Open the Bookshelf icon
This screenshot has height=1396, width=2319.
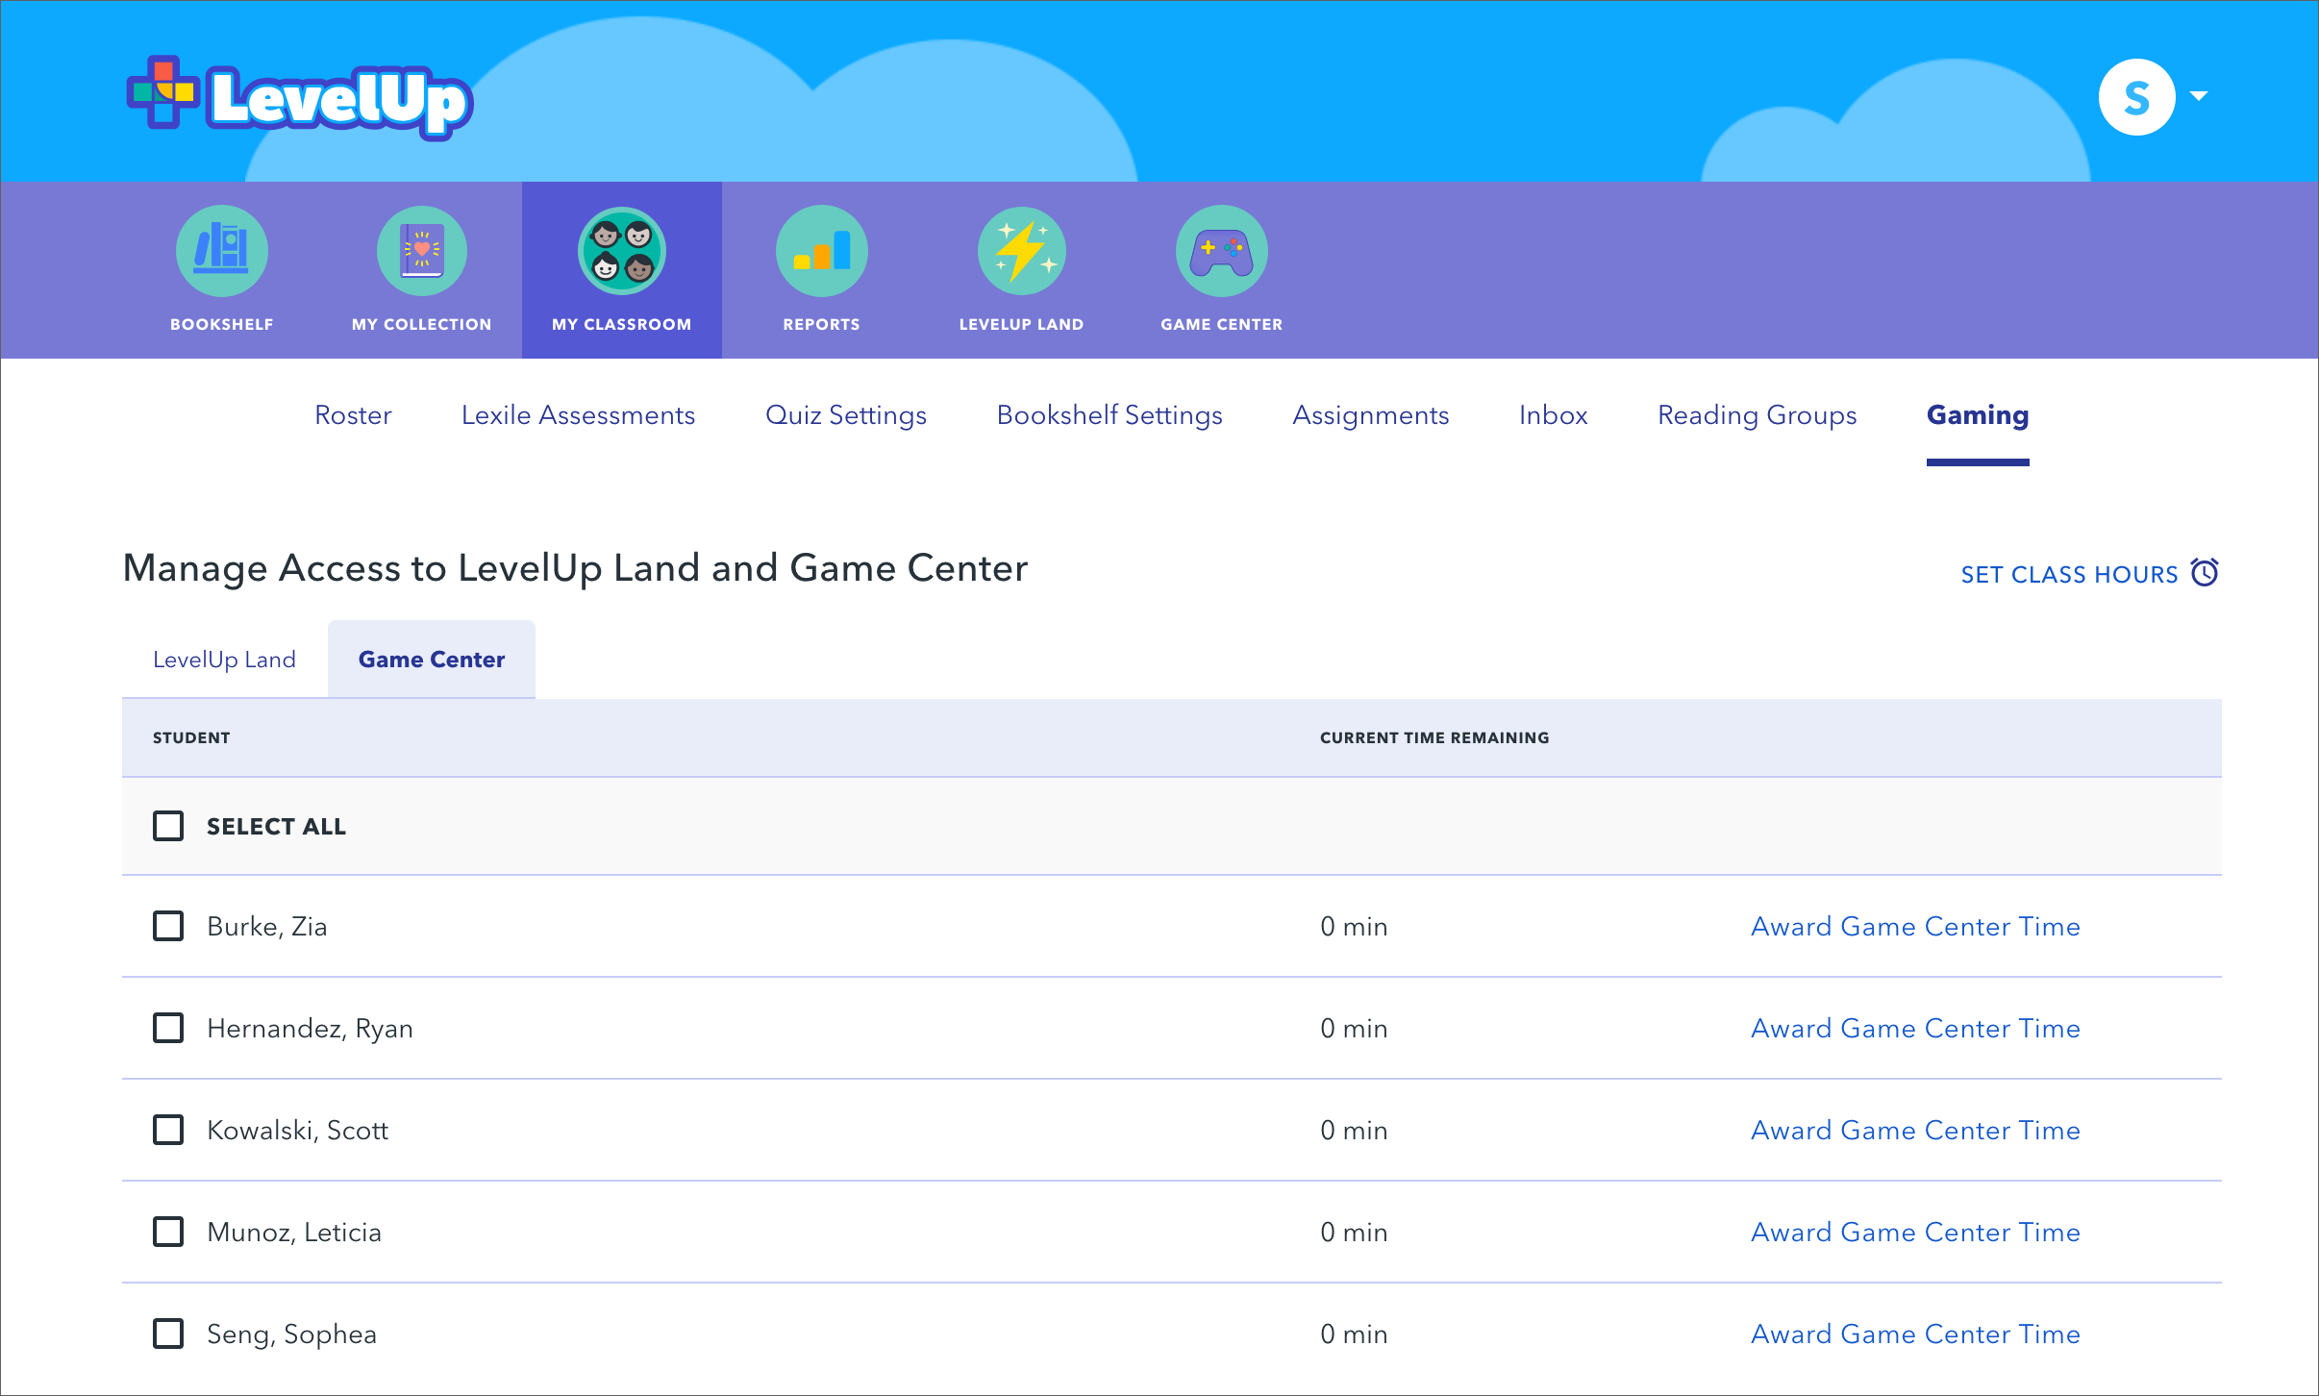point(222,252)
